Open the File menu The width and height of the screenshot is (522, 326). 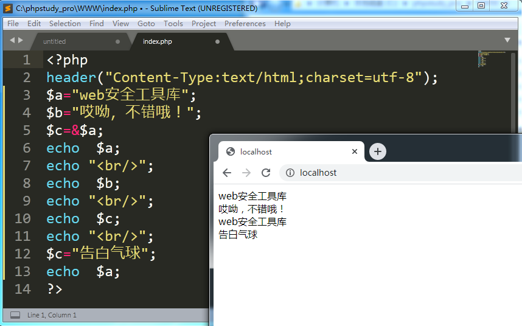point(13,24)
